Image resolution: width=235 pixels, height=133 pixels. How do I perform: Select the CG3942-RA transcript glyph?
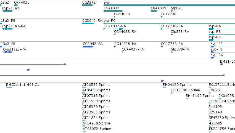88,23
